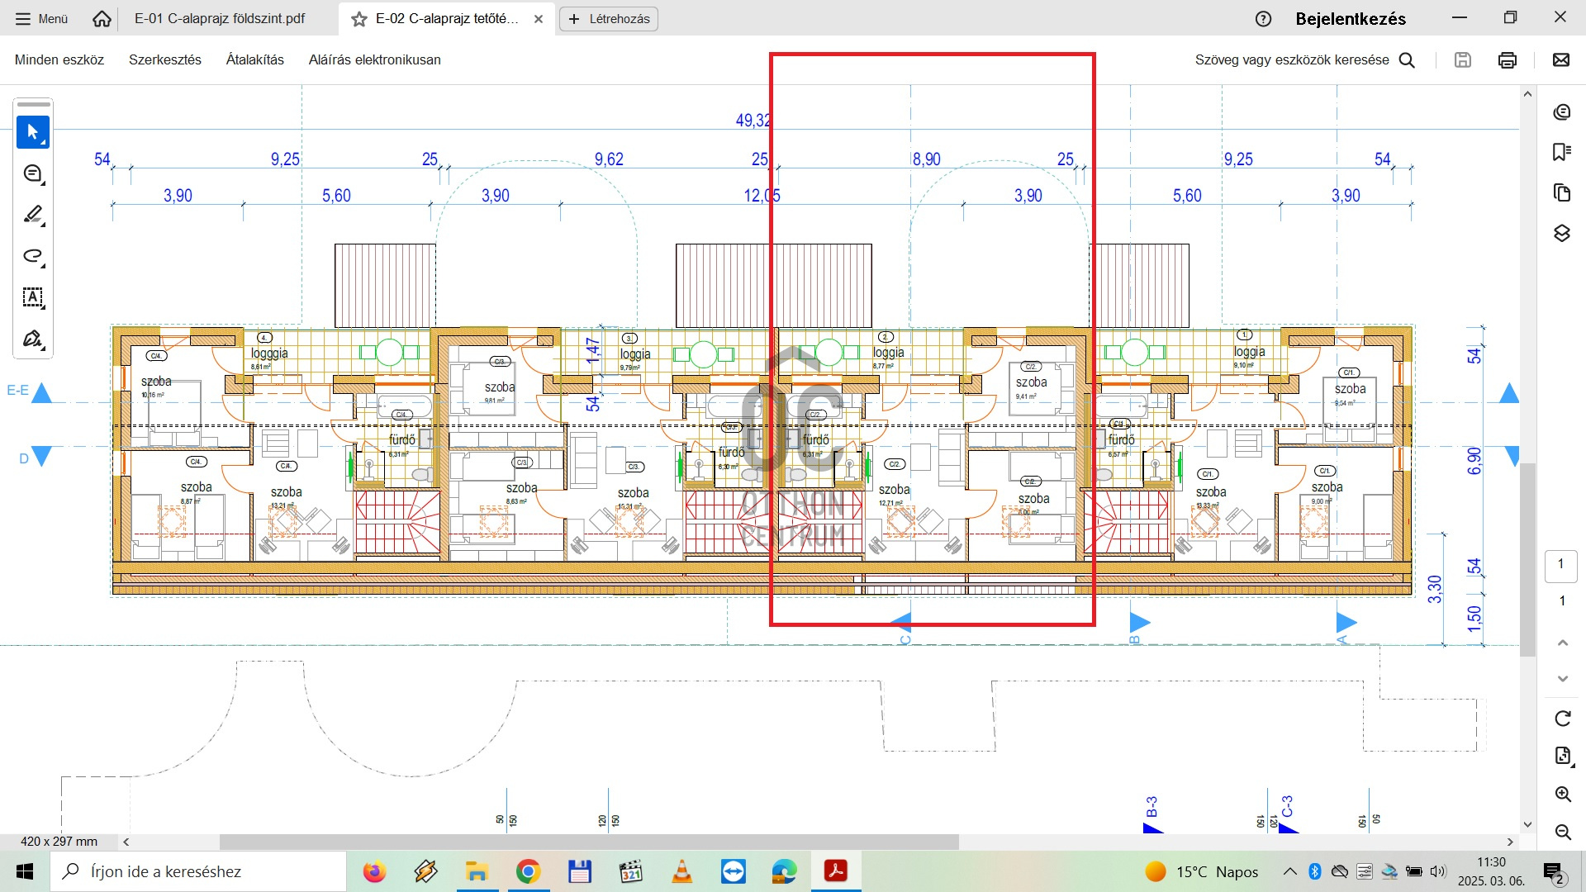Click the rotate view icon

tap(1562, 719)
